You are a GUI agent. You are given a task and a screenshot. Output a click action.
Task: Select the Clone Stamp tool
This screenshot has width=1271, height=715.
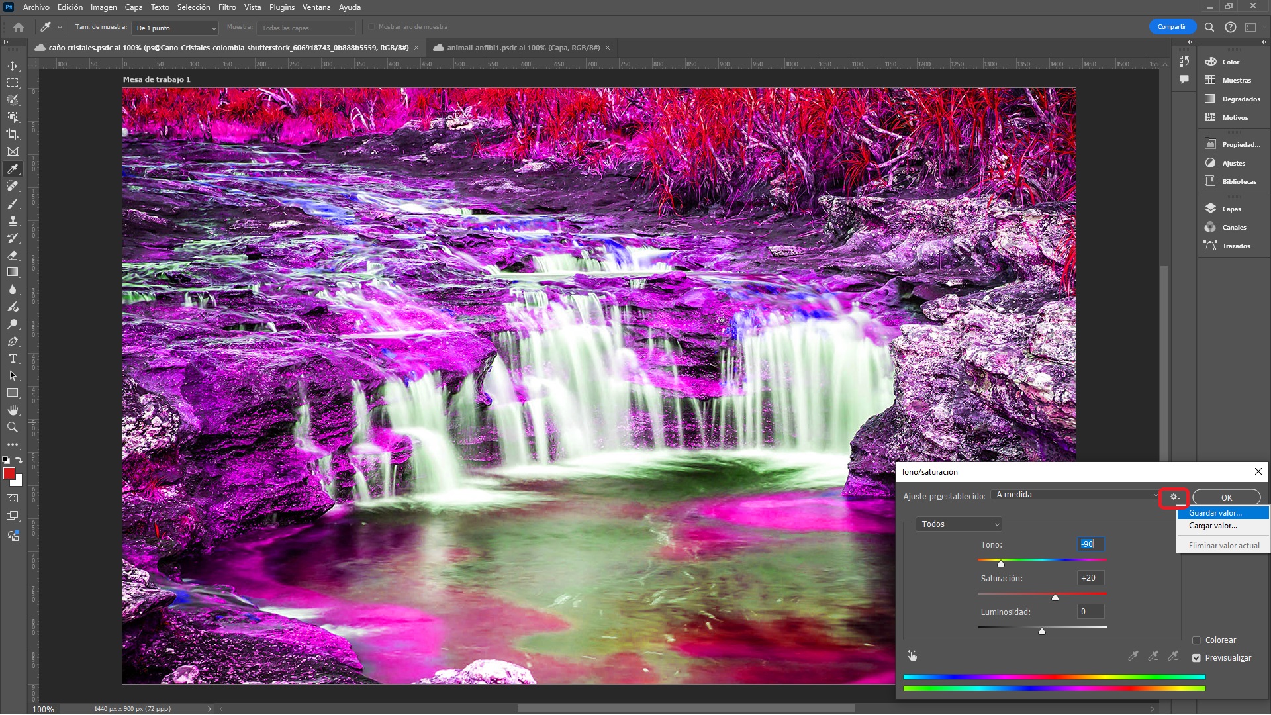click(13, 220)
